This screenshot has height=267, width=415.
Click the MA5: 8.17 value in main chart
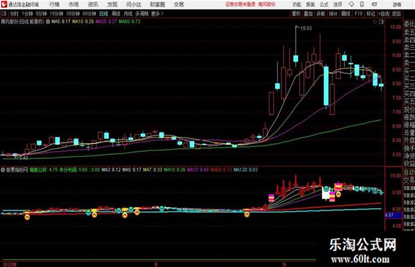click(x=61, y=21)
